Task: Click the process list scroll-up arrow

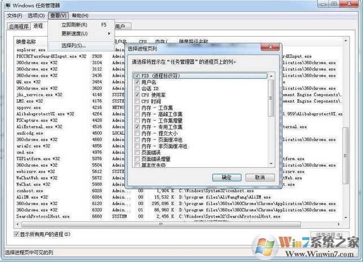Action: tap(345, 41)
